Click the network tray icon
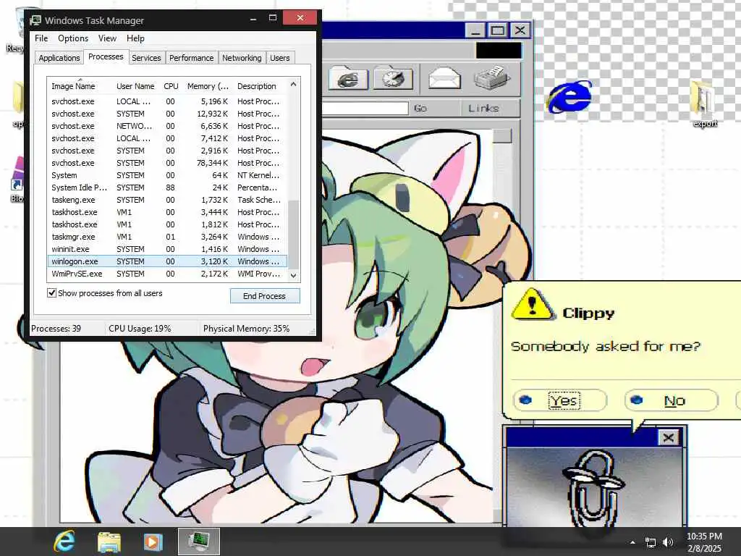Viewport: 741px width, 556px height. click(x=651, y=543)
